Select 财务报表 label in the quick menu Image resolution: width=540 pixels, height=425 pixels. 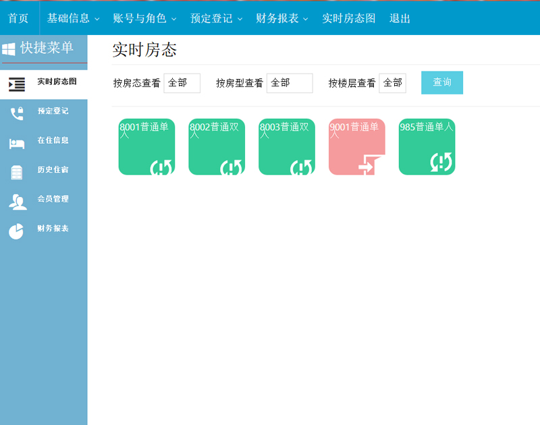click(x=53, y=228)
